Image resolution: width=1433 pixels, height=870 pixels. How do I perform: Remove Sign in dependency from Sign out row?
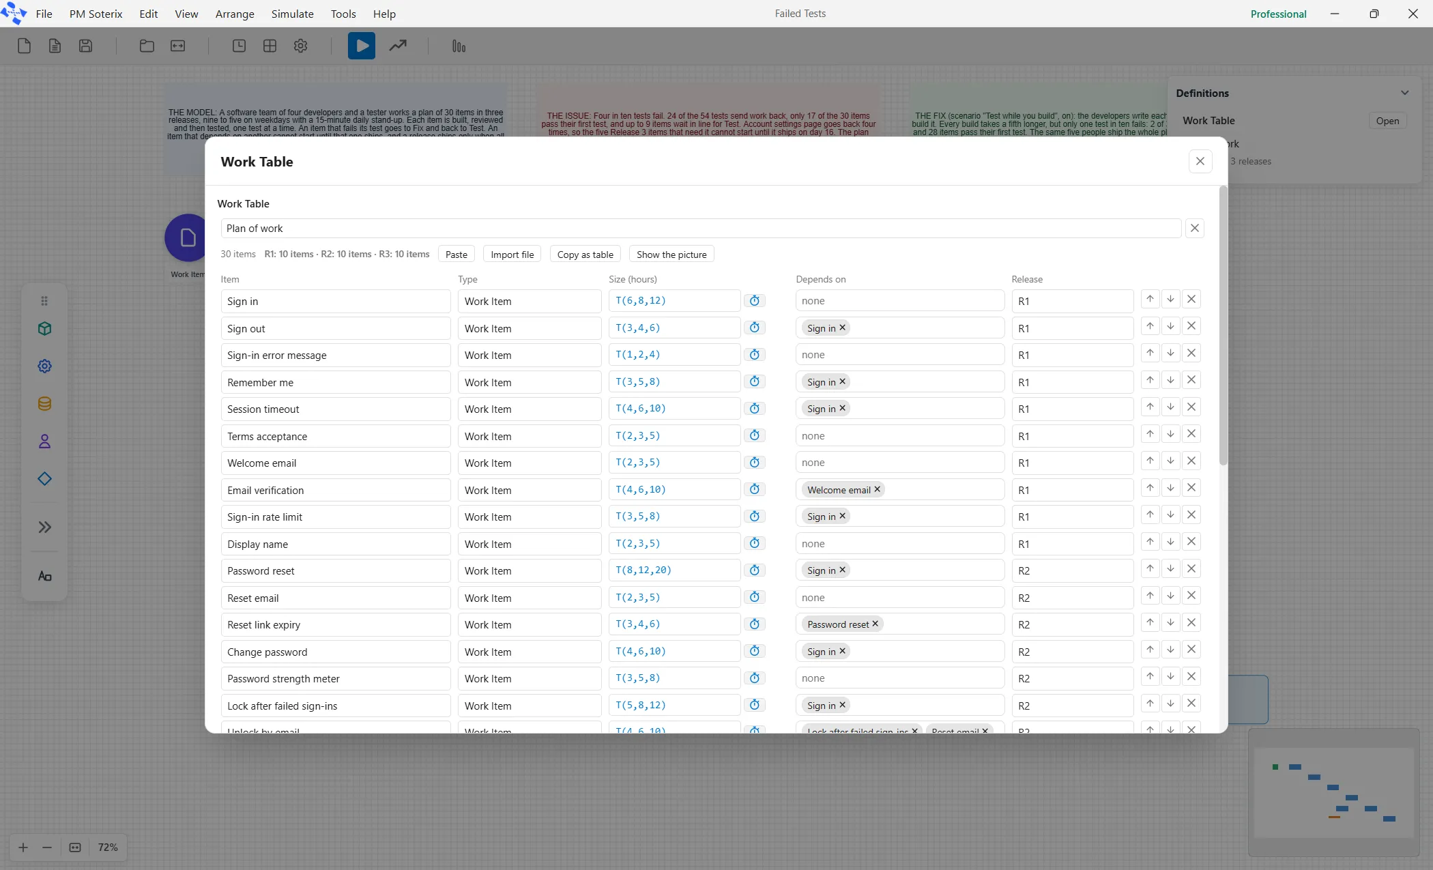coord(843,328)
